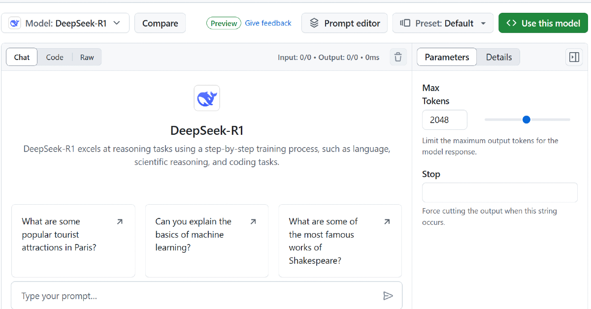Click the DeepSeek whale logo
Image resolution: width=591 pixels, height=309 pixels.
(207, 98)
